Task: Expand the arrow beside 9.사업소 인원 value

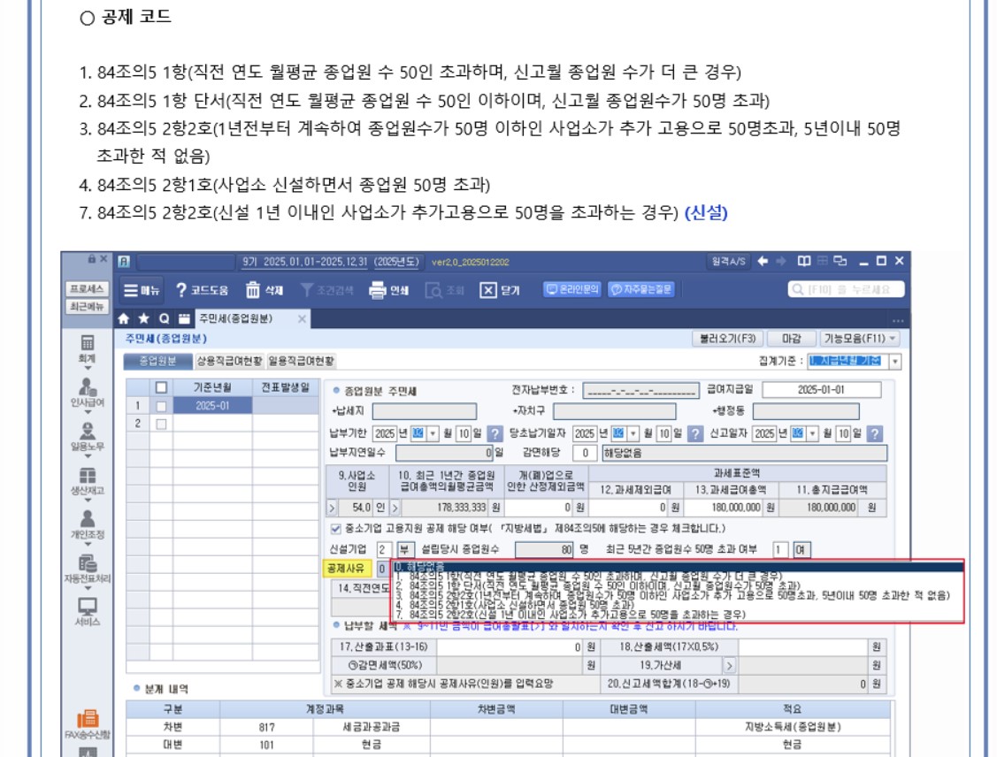Action: (331, 508)
